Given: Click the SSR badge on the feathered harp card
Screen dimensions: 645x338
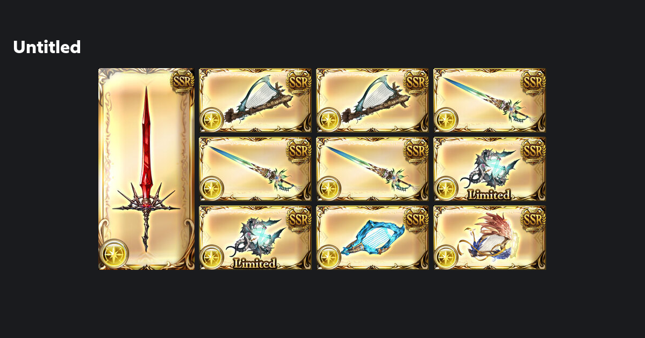Looking at the screenshot, I should 533,219.
